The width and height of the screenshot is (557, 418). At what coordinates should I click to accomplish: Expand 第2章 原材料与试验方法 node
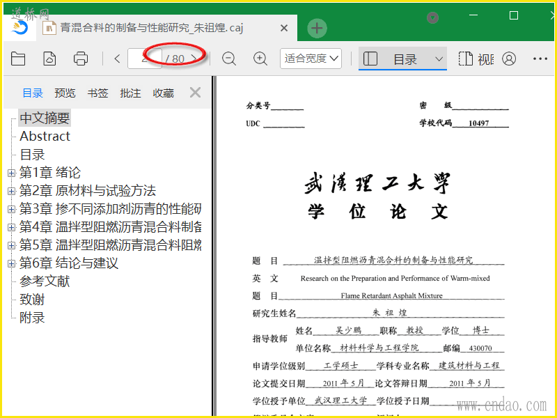(11, 191)
